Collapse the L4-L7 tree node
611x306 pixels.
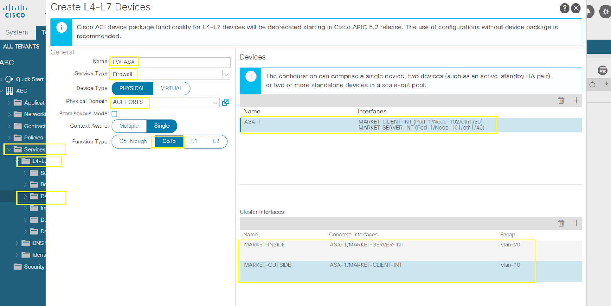[17, 161]
